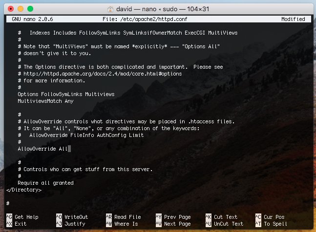Image resolution: width=316 pixels, height=232 pixels.
Task: Click the 'AllowOverride All' directive line
Action: coord(42,149)
